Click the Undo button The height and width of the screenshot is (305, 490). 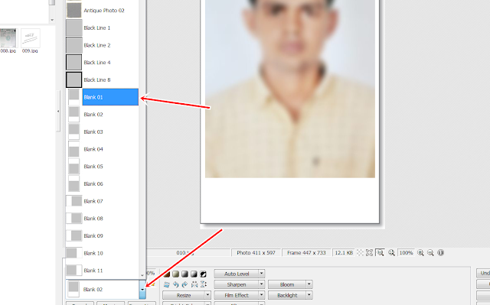483,273
